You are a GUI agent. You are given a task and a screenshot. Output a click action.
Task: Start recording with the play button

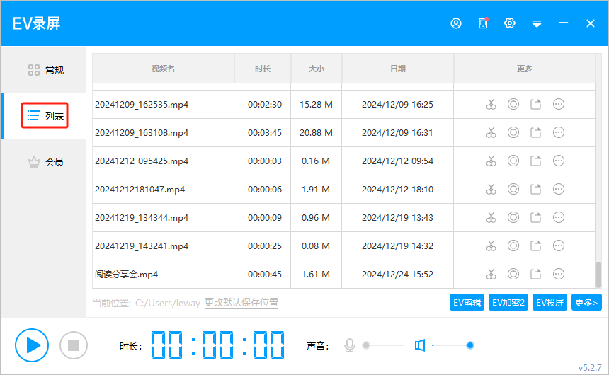[32, 345]
